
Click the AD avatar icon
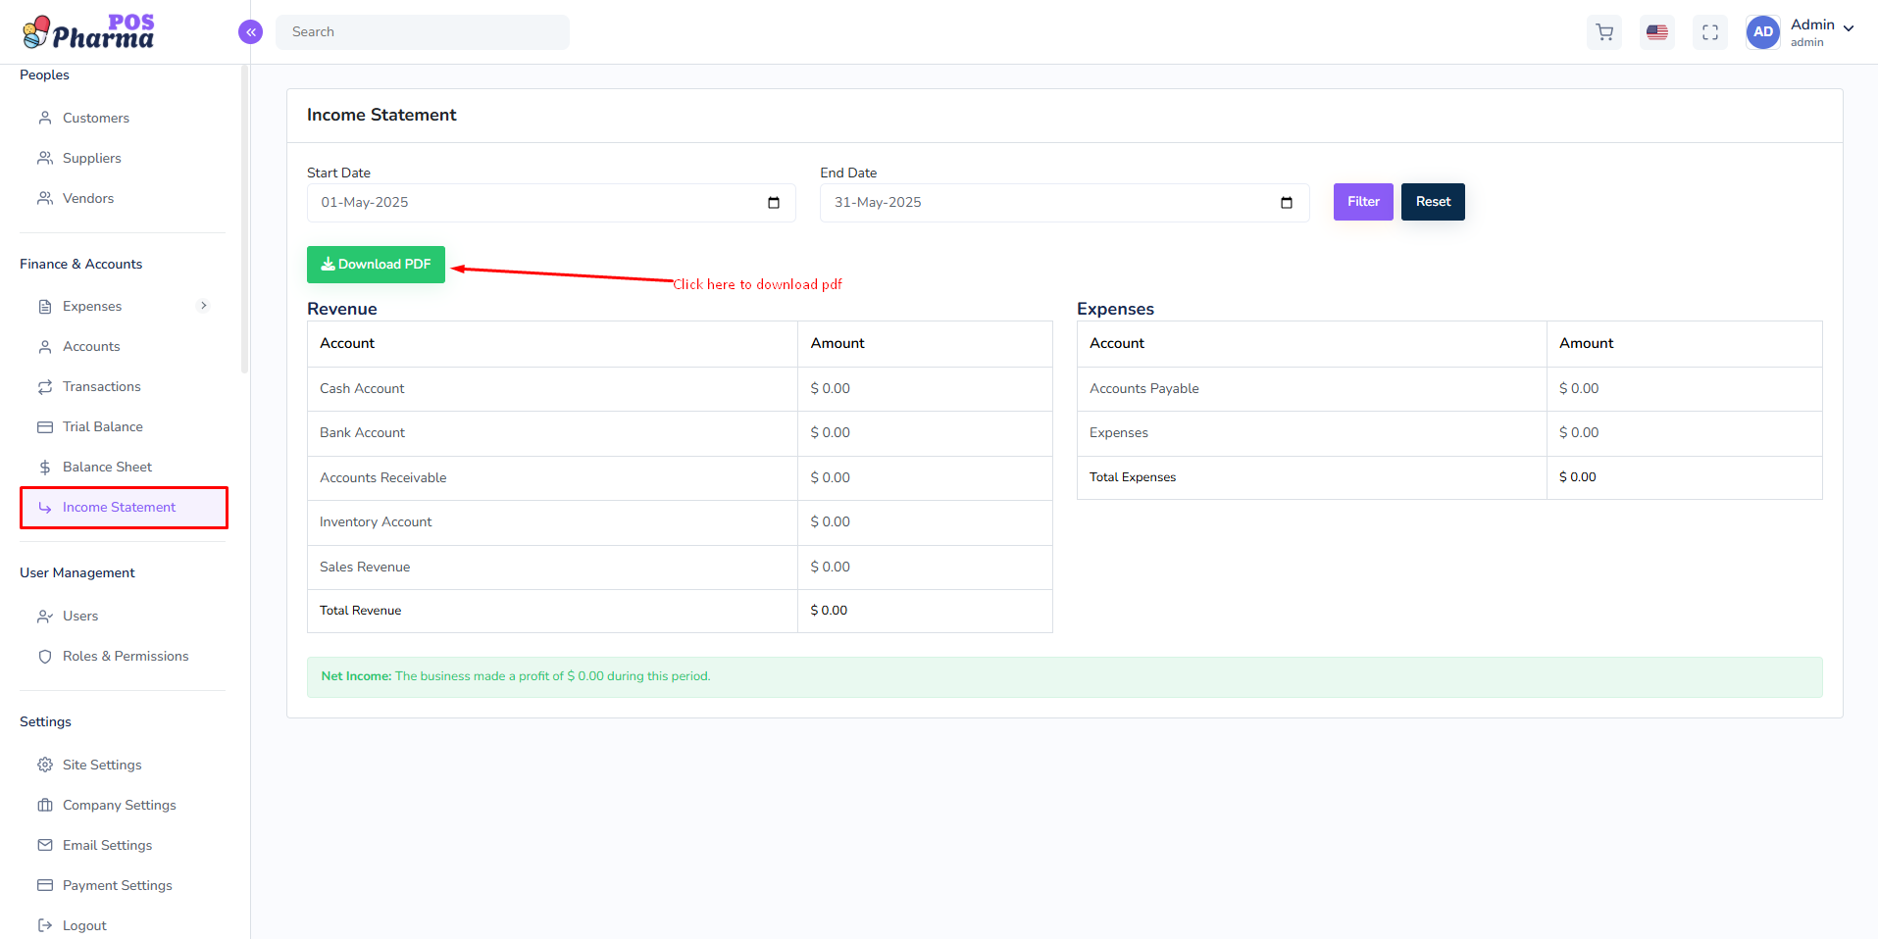pos(1762,32)
